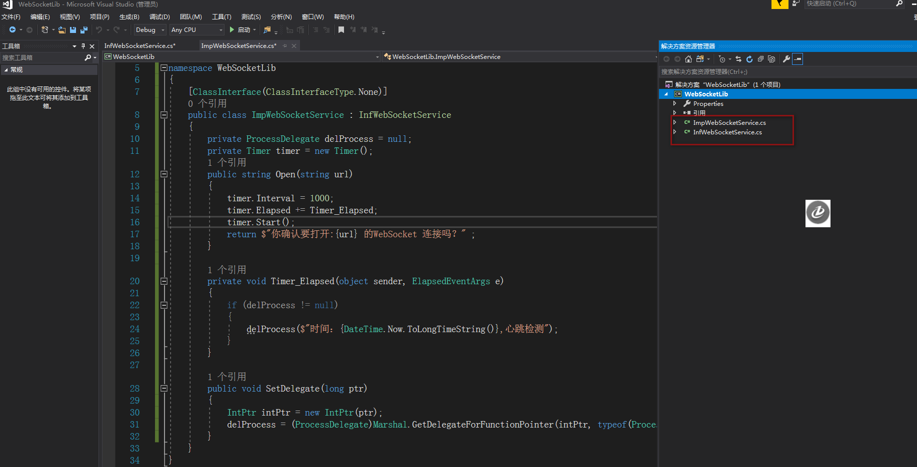Open the 调试(D) debug menu
This screenshot has height=467, width=917.
click(159, 17)
